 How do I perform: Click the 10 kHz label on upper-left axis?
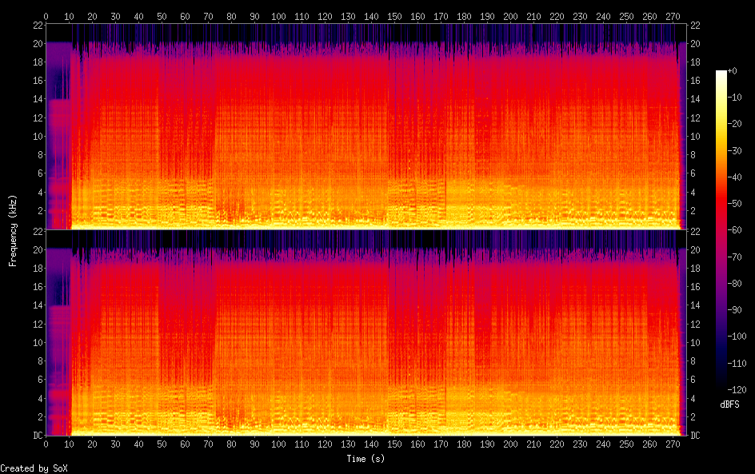point(36,136)
